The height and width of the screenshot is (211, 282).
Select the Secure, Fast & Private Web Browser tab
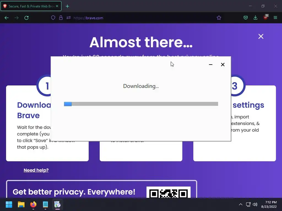pos(31,6)
